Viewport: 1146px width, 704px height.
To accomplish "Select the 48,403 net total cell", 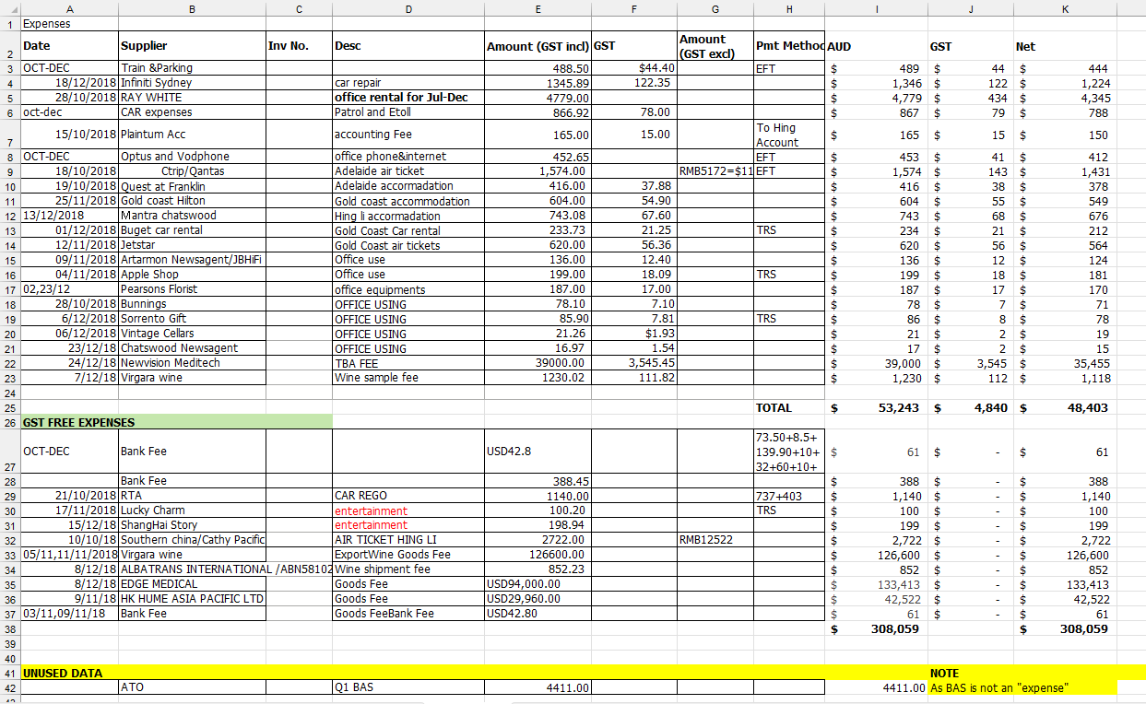I will [x=1064, y=407].
